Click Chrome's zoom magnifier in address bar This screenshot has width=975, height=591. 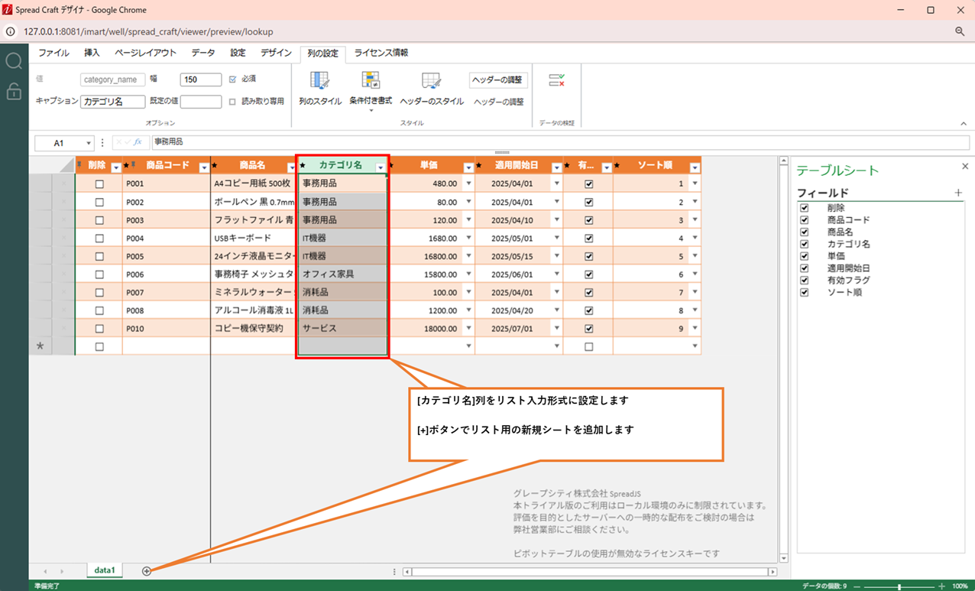[960, 31]
